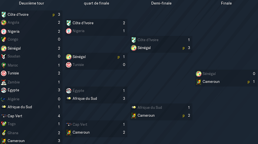Viewport: 258px width, 144px height.
Task: Select the Soudan team logo
Action: pyautogui.click(x=4, y=56)
